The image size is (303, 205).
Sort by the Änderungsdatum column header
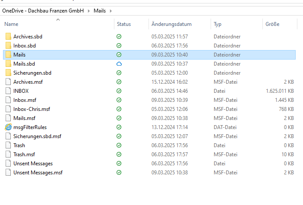click(x=171, y=24)
